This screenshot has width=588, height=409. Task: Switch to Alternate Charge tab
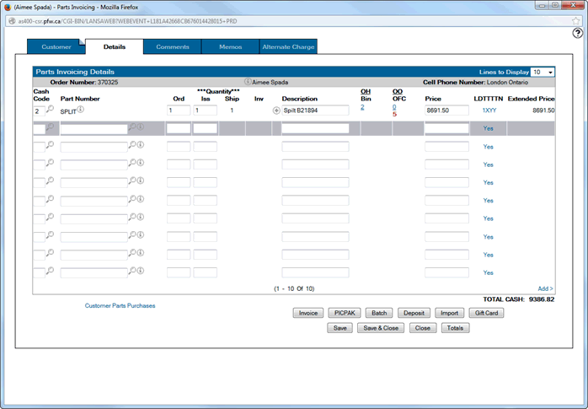tap(288, 47)
